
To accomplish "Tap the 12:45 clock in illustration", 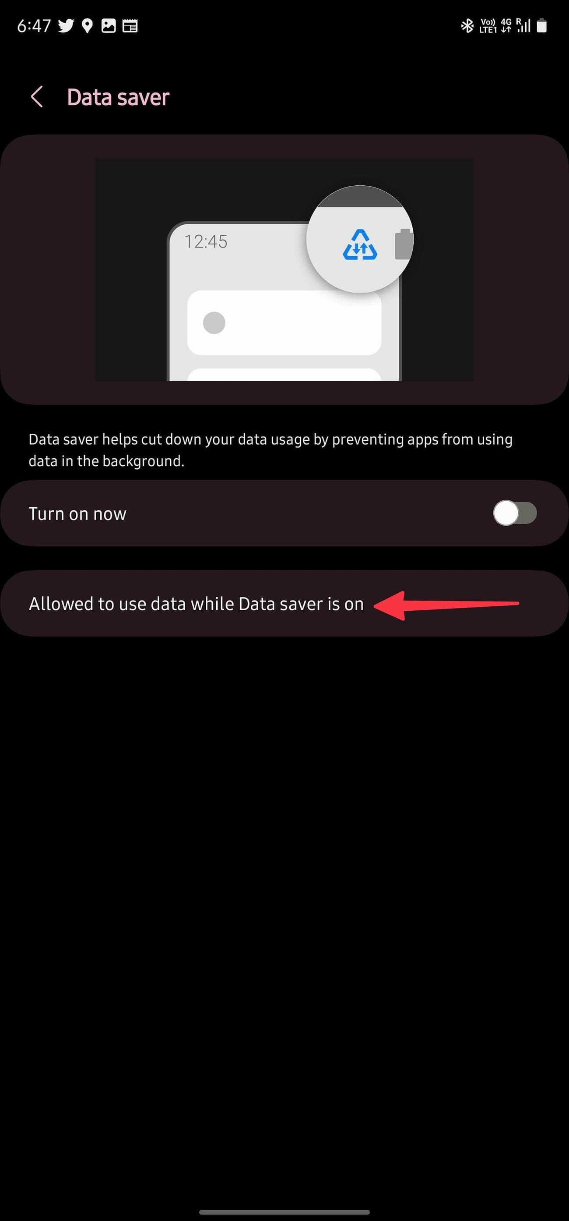I will pyautogui.click(x=206, y=242).
